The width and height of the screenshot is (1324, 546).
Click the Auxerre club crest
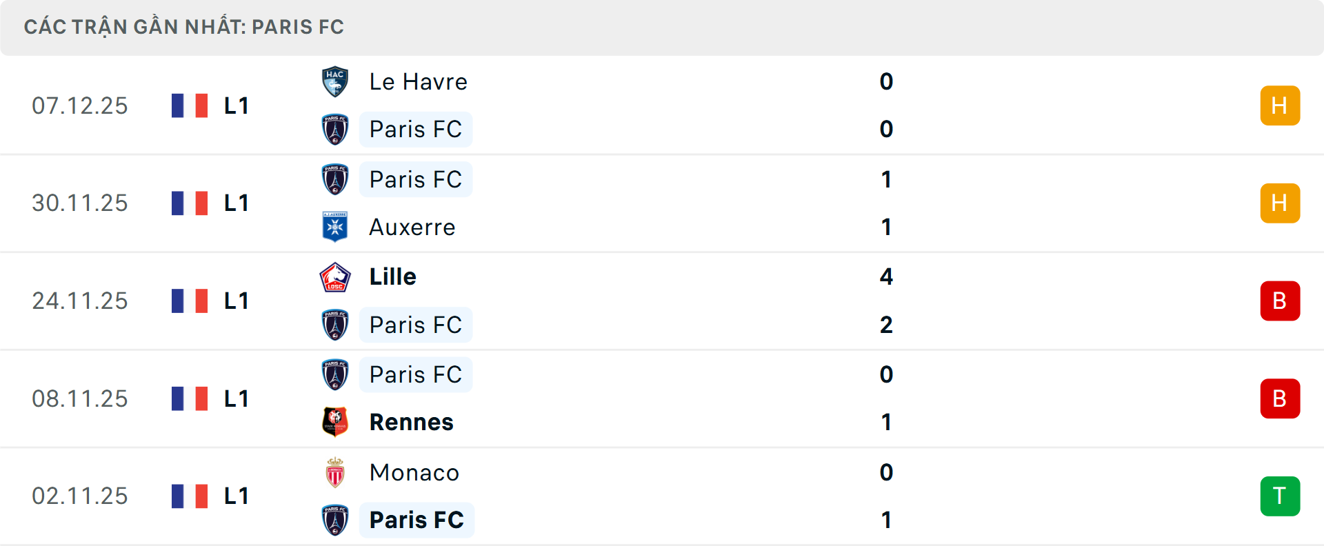point(335,227)
